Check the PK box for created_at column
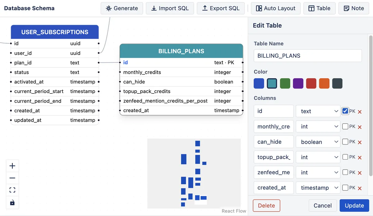Viewport: 373px width, 216px height. click(345, 187)
